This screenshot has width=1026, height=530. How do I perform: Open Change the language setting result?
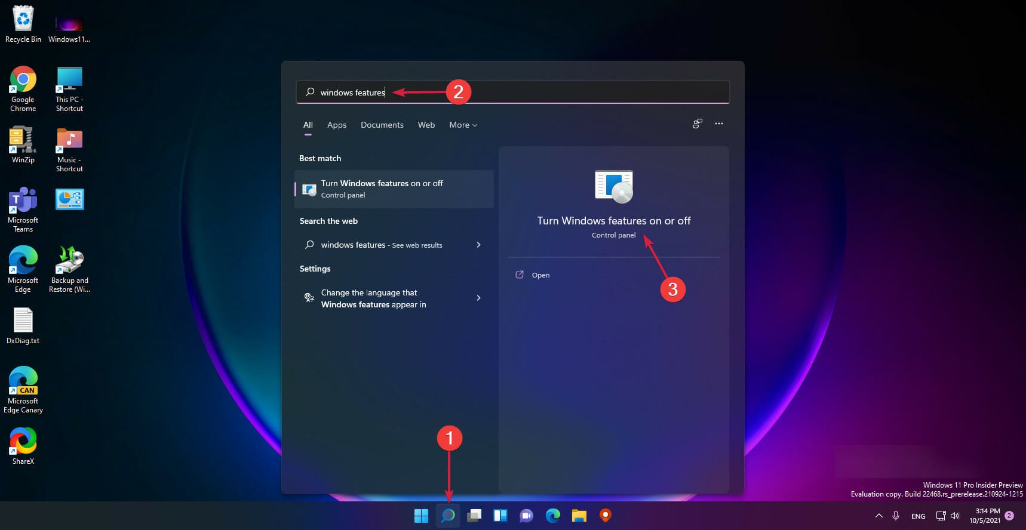[x=394, y=298]
